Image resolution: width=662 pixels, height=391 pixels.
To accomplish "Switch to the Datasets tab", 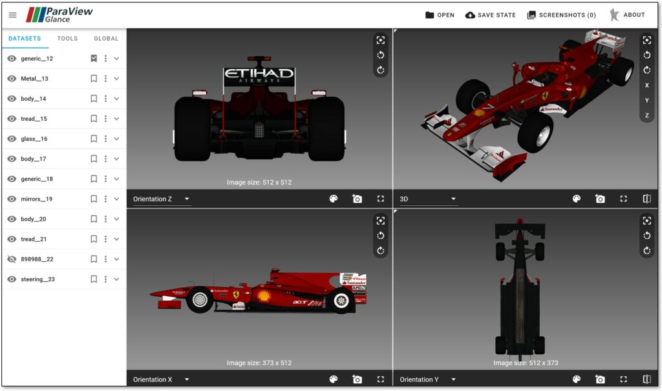I will [25, 38].
